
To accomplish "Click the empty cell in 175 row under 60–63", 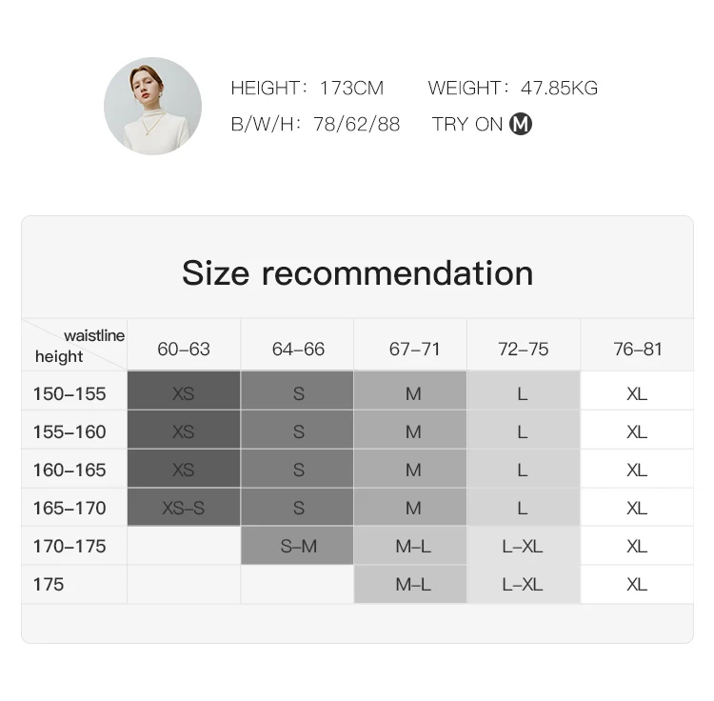I will pyautogui.click(x=184, y=585).
